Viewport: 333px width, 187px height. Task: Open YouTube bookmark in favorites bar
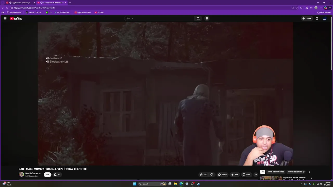(x=99, y=12)
